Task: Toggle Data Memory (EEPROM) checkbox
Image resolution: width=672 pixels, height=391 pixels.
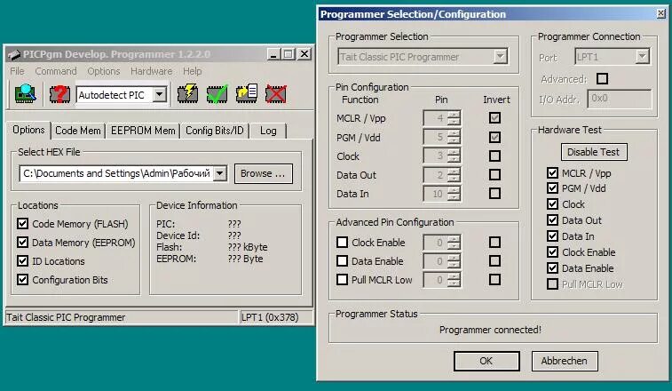Action: tap(23, 242)
